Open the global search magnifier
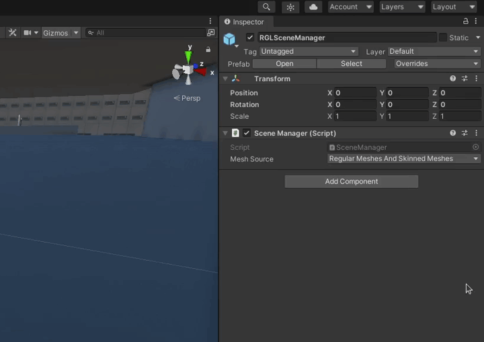 point(266,7)
